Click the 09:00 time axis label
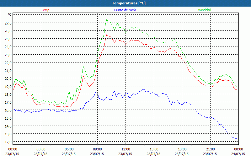Screen dimensions: 251x157 coord(97,149)
